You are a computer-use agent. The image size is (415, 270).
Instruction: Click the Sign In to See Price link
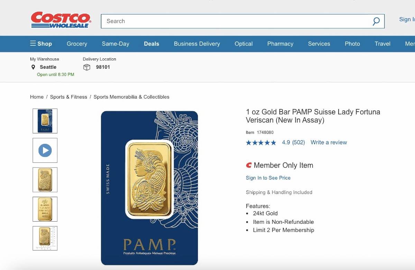click(x=268, y=178)
